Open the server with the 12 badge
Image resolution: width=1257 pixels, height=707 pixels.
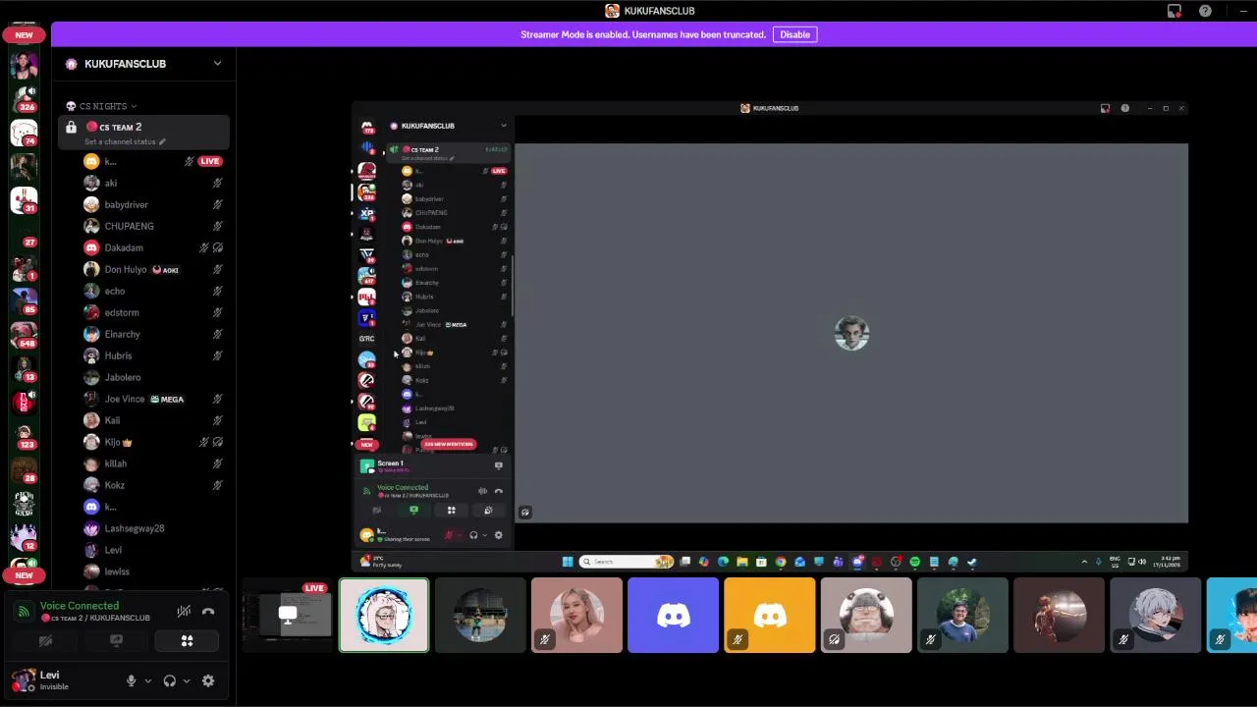coord(24,536)
